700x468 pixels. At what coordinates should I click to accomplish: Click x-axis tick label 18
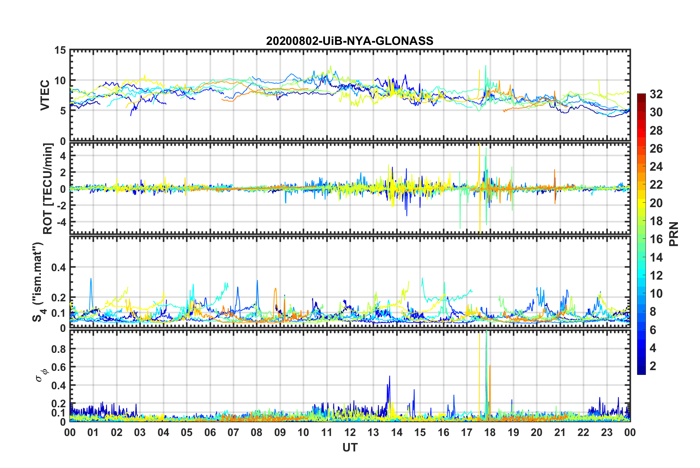[x=490, y=432]
